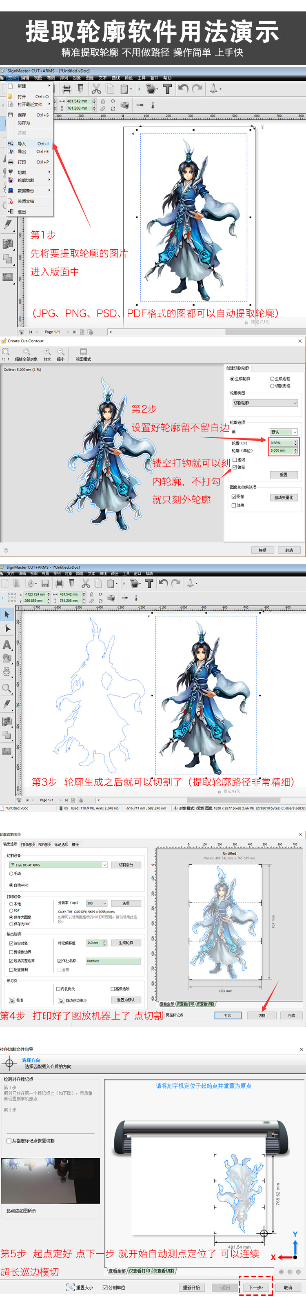Click 缩放全部对象 icon in Create Cut-Contour
This screenshot has height=1301, width=306.
click(x=26, y=352)
